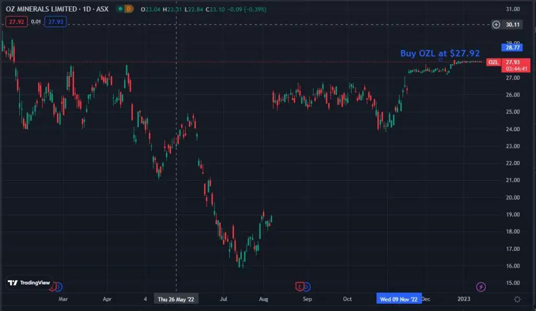536x311 pixels.
Task: Click the 'Thu 26 May '22' date label
Action: point(176,299)
